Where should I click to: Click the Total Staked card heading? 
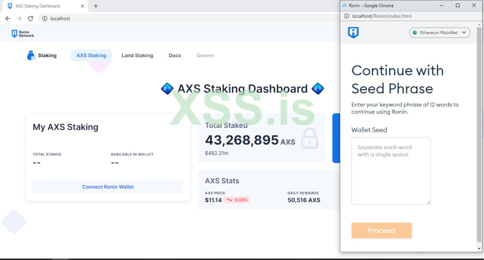click(x=226, y=125)
